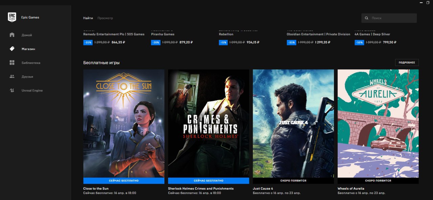Click the 844,35 ₽ sale price

(118, 42)
